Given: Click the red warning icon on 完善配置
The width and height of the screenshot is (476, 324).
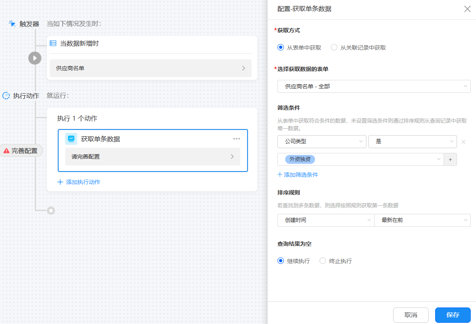Looking at the screenshot, I should [x=6, y=151].
